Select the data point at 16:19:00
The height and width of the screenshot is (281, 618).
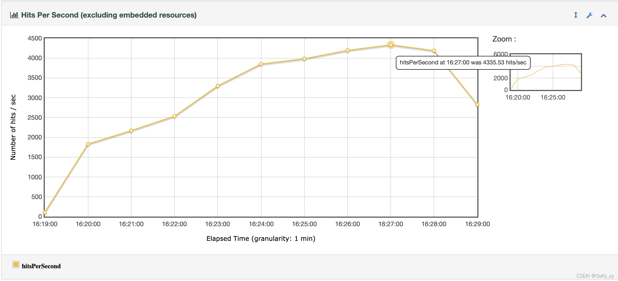(45, 212)
